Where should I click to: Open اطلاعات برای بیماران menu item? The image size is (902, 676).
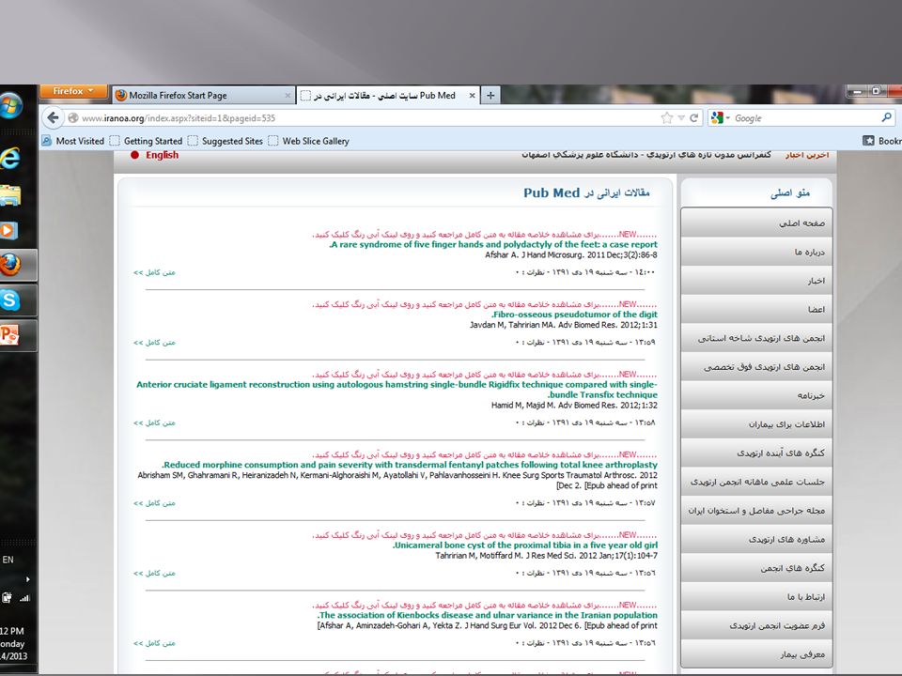(x=756, y=423)
